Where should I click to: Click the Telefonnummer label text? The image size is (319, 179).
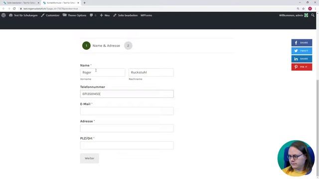[x=93, y=87]
